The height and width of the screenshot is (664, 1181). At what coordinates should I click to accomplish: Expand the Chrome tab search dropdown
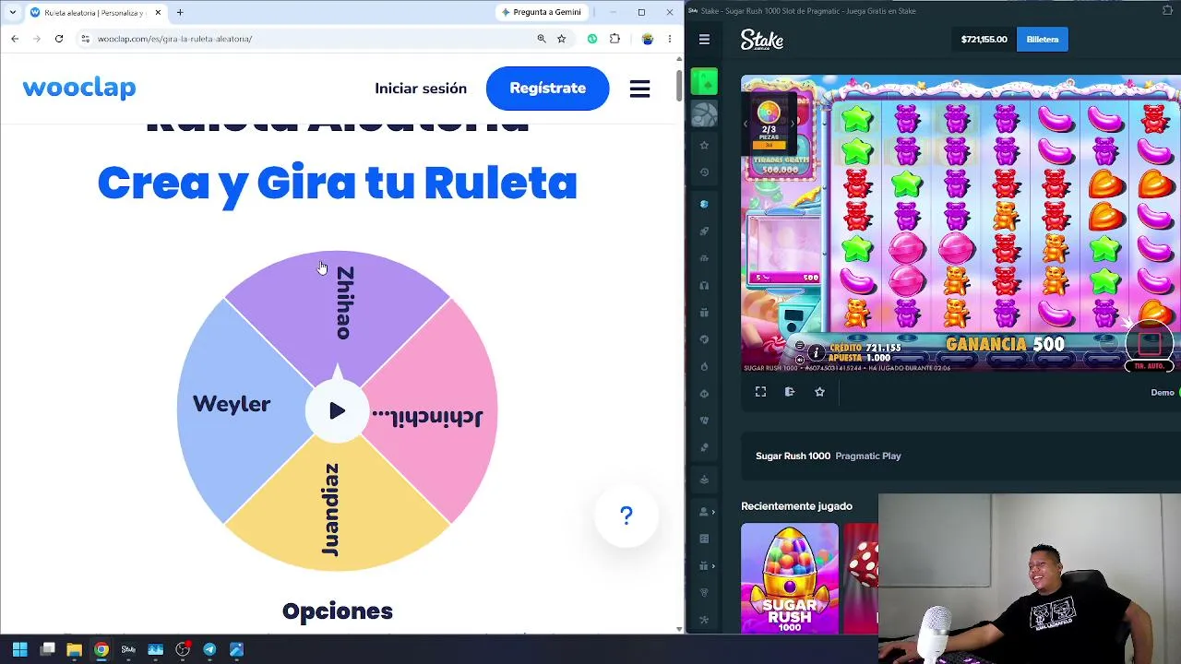12,12
